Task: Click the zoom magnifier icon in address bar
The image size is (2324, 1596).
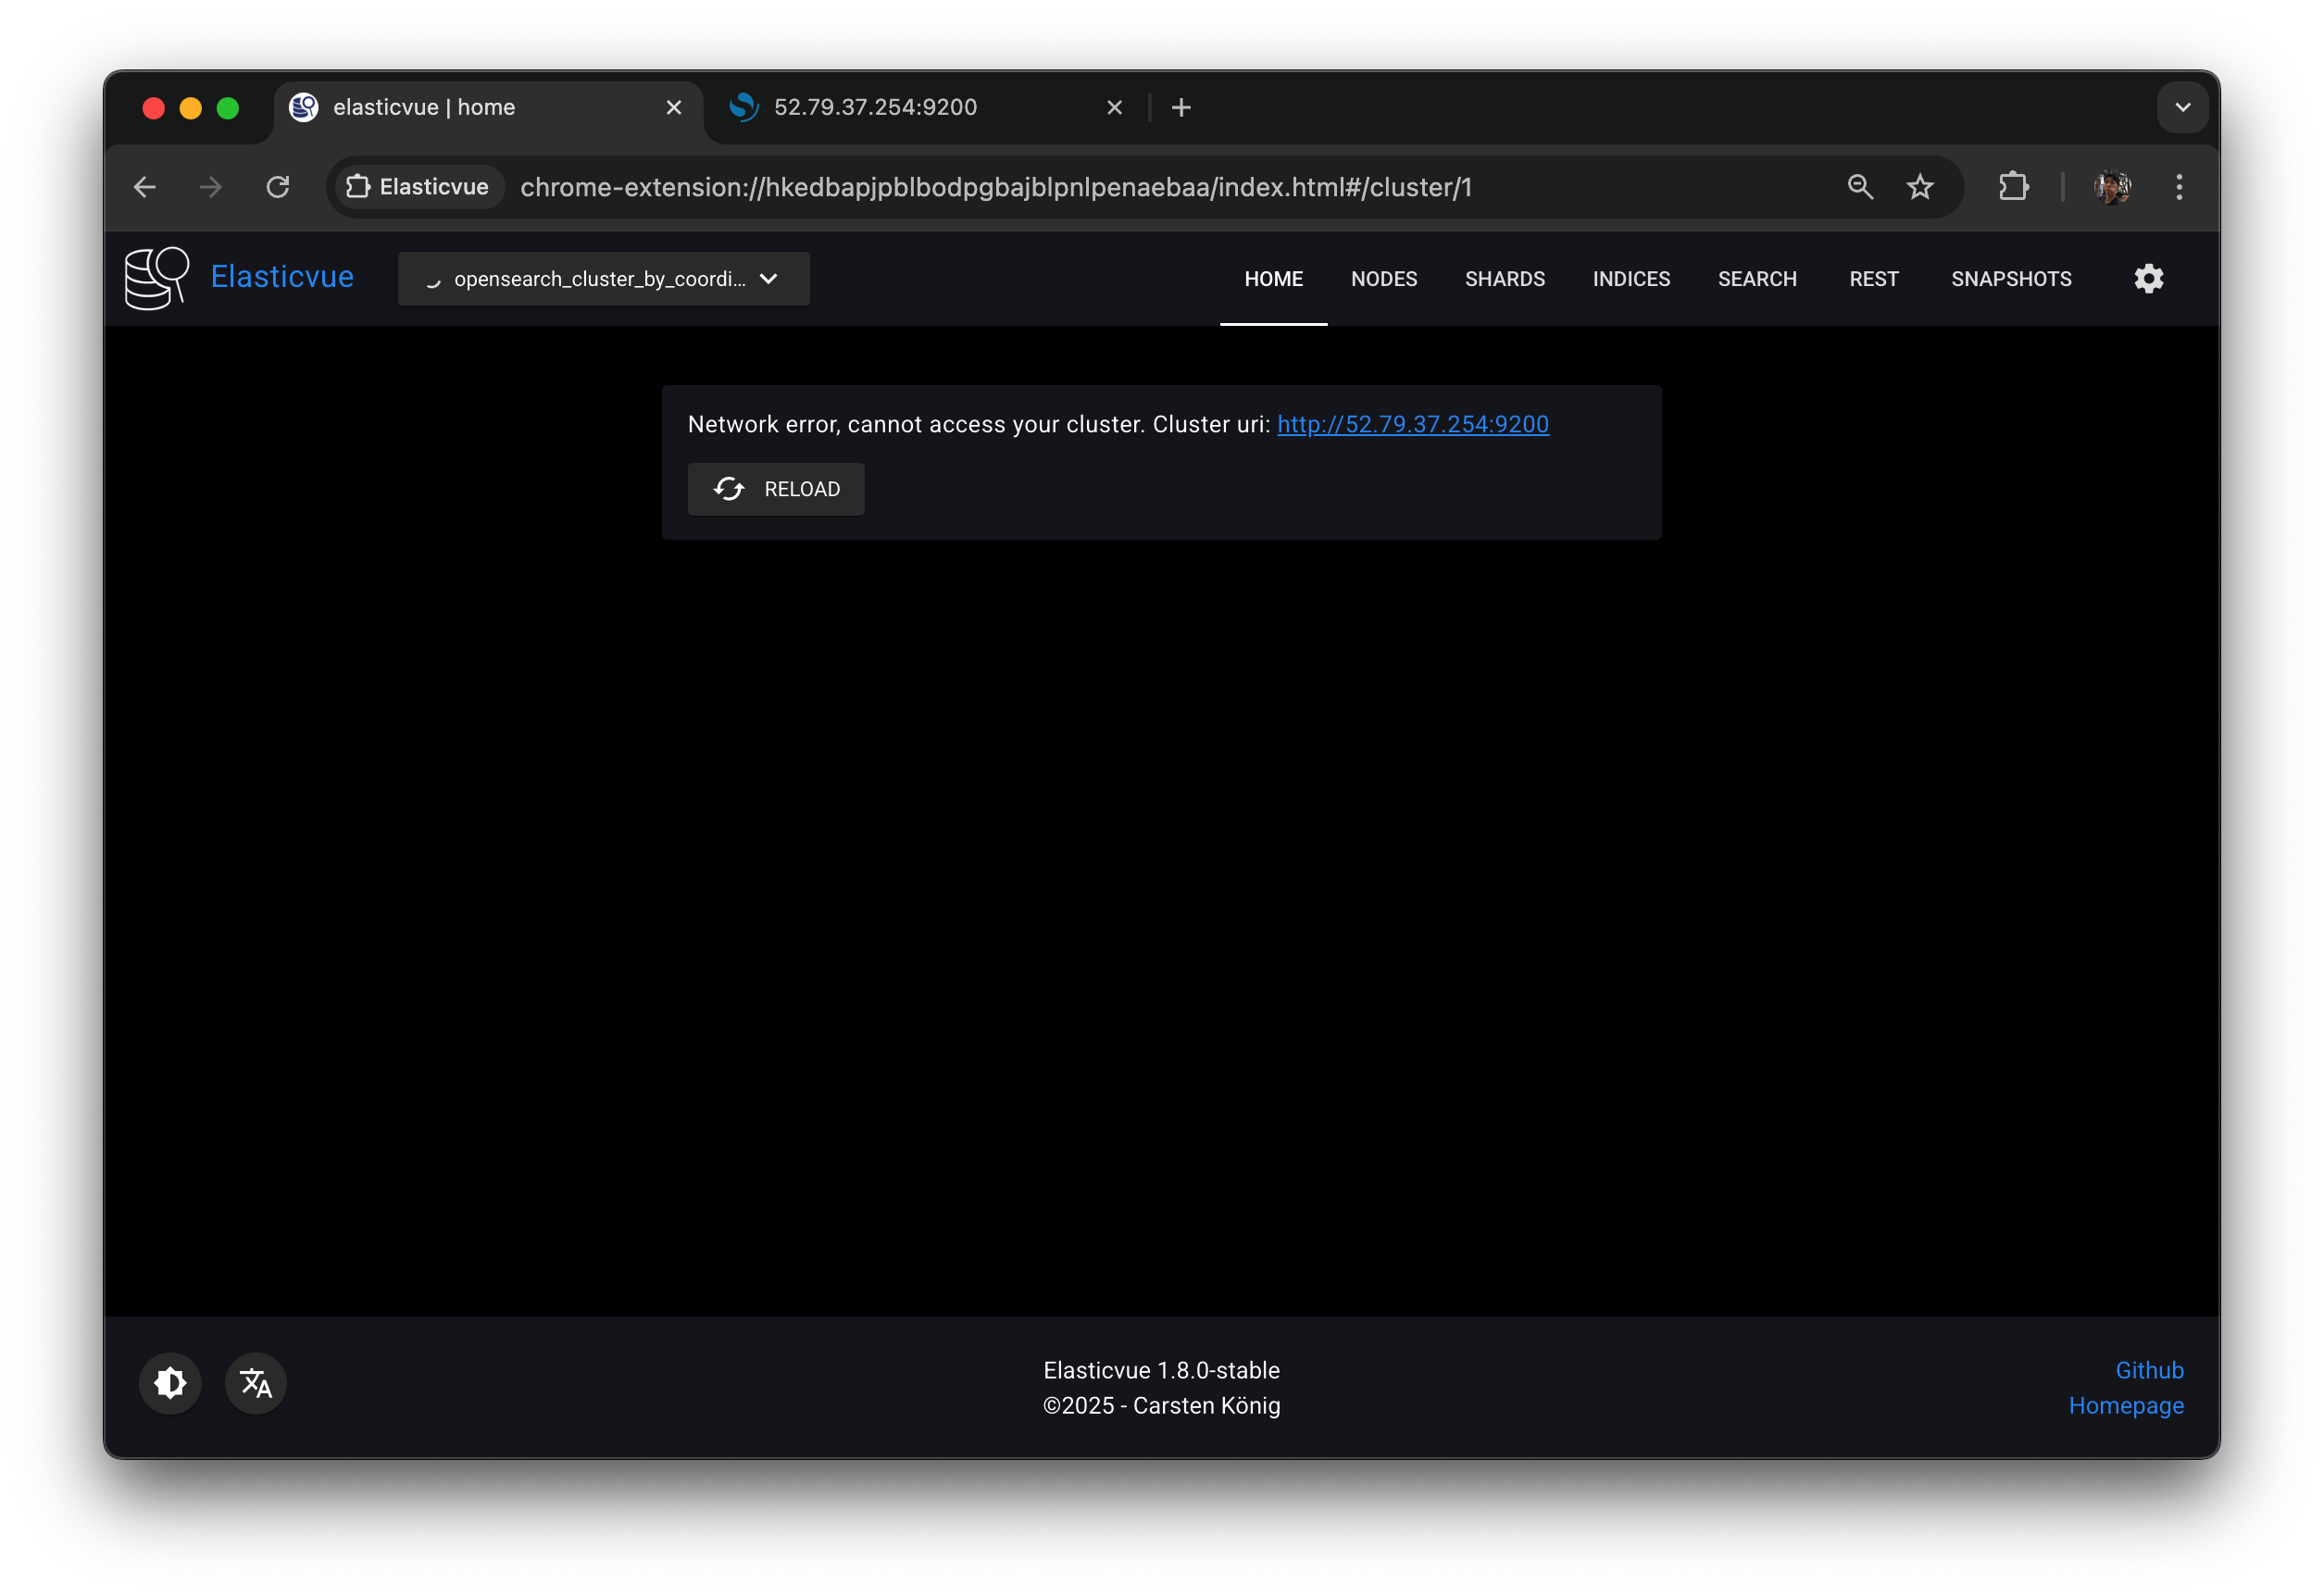Action: point(1859,187)
